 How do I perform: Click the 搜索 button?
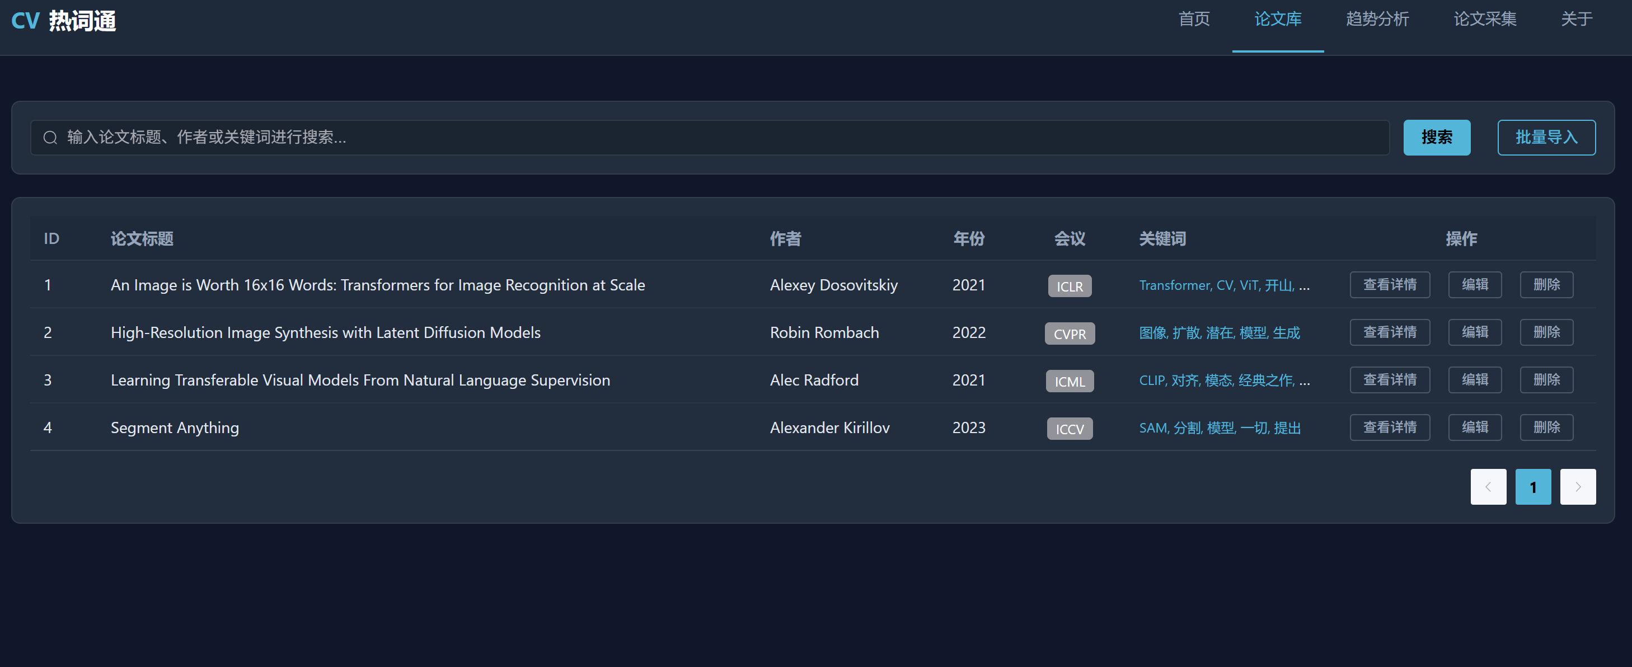pyautogui.click(x=1436, y=138)
